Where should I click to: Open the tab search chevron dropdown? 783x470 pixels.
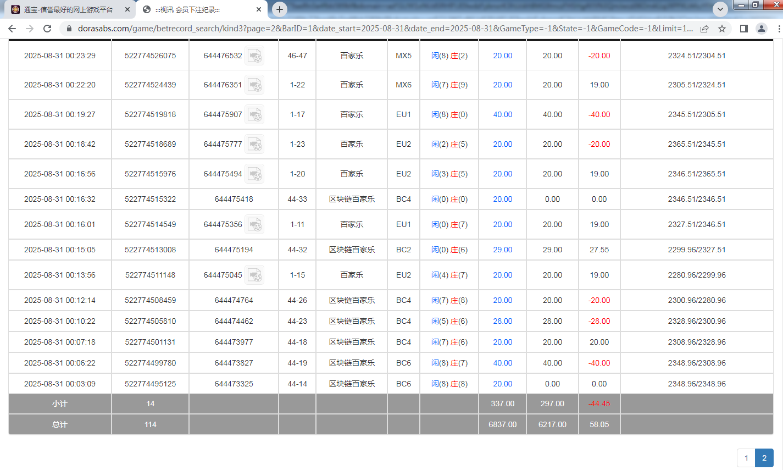click(720, 9)
